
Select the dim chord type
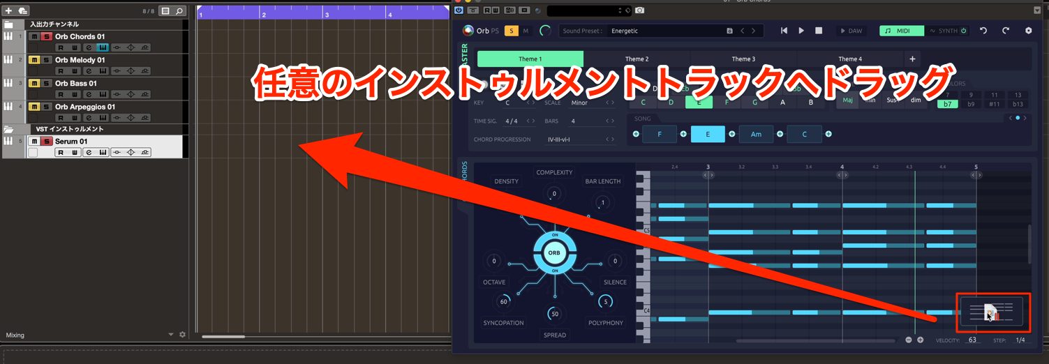pyautogui.click(x=916, y=100)
